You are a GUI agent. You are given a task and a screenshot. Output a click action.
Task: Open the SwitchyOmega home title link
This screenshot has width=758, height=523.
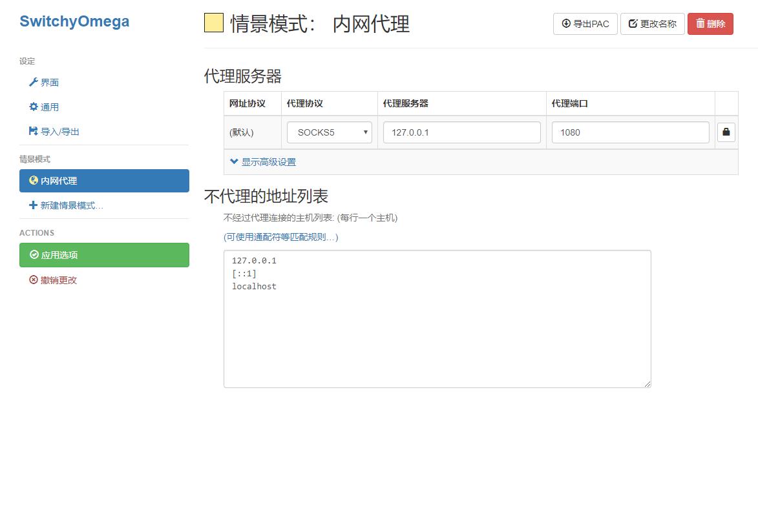pyautogui.click(x=74, y=21)
